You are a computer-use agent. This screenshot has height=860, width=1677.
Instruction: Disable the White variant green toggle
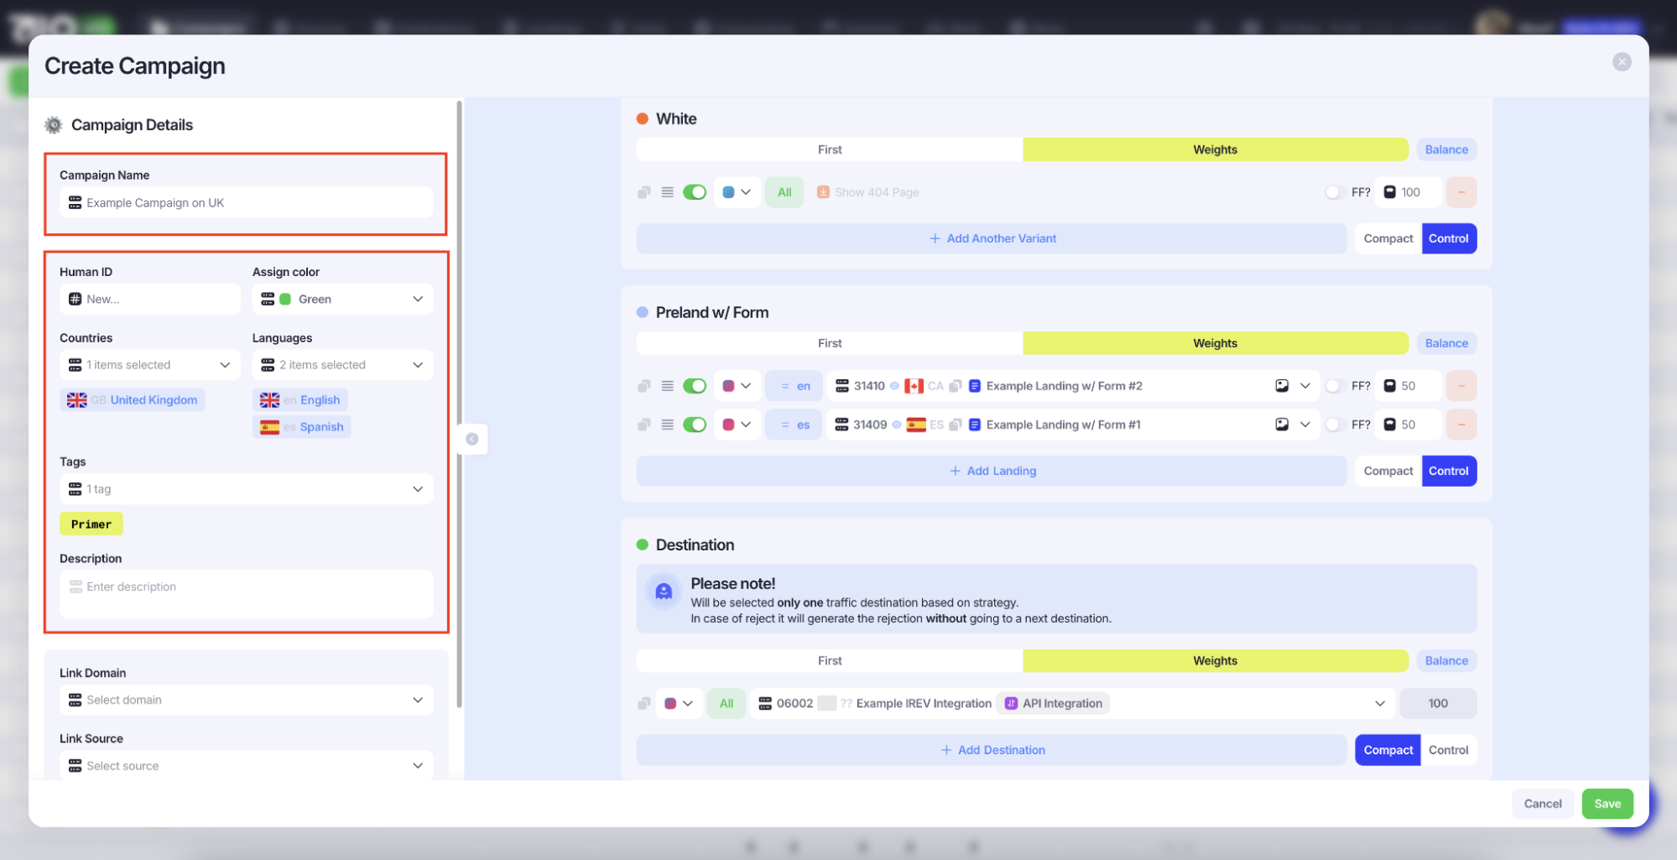pyautogui.click(x=694, y=192)
